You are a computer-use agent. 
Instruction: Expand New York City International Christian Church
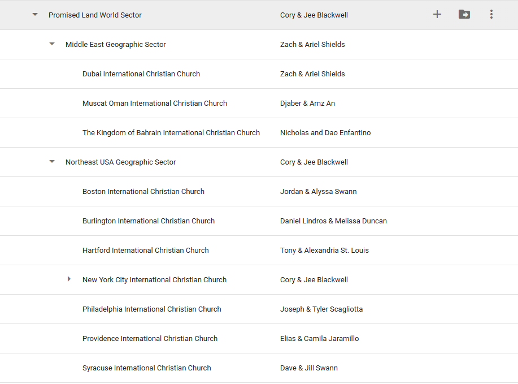69,279
